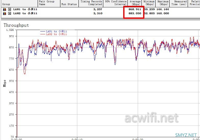Click the 970 y-axis tick label
Viewport: 200px width, 140px height.
pyautogui.click(x=11, y=36)
